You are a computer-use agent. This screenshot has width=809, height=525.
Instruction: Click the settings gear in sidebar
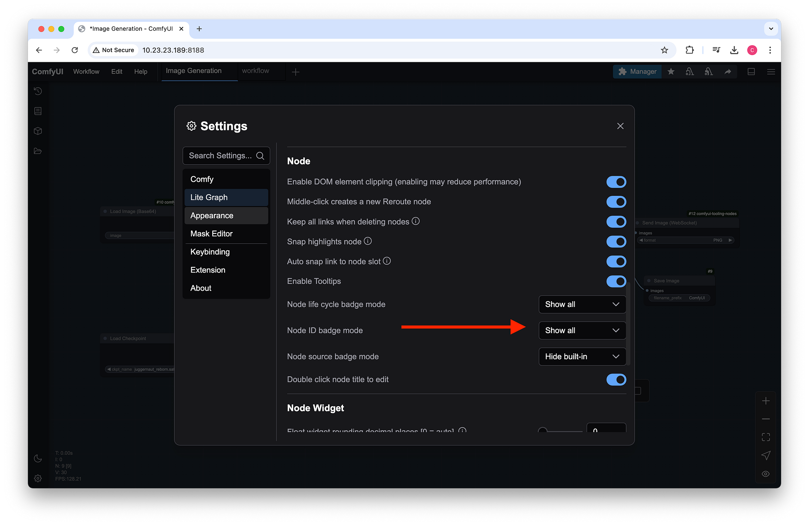pos(38,478)
